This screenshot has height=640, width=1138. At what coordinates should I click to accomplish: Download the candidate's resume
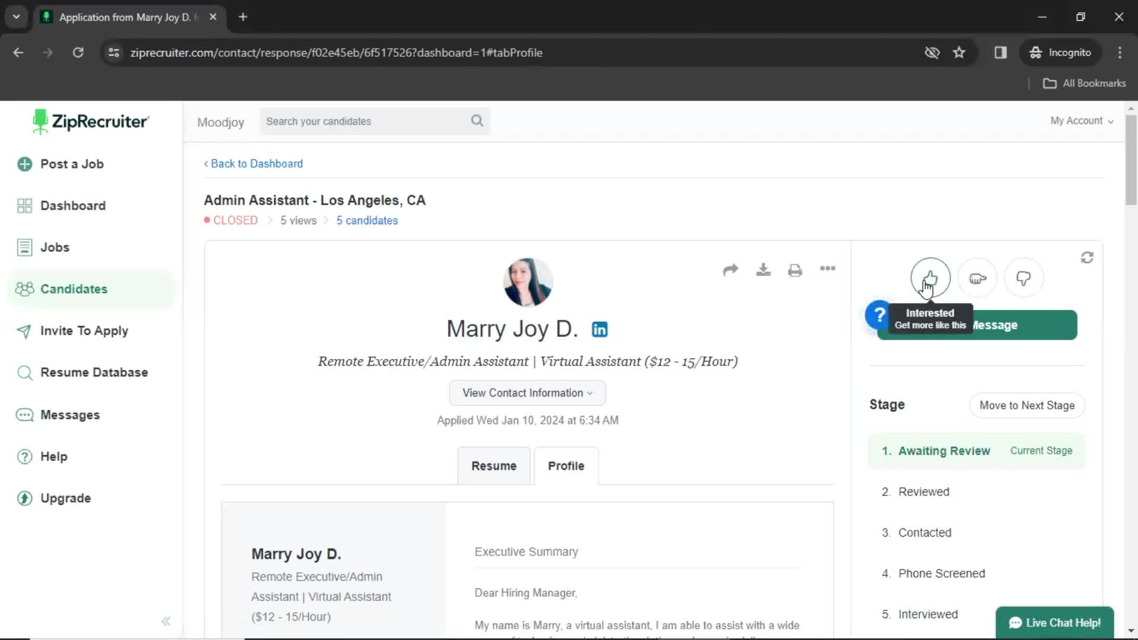click(x=763, y=270)
